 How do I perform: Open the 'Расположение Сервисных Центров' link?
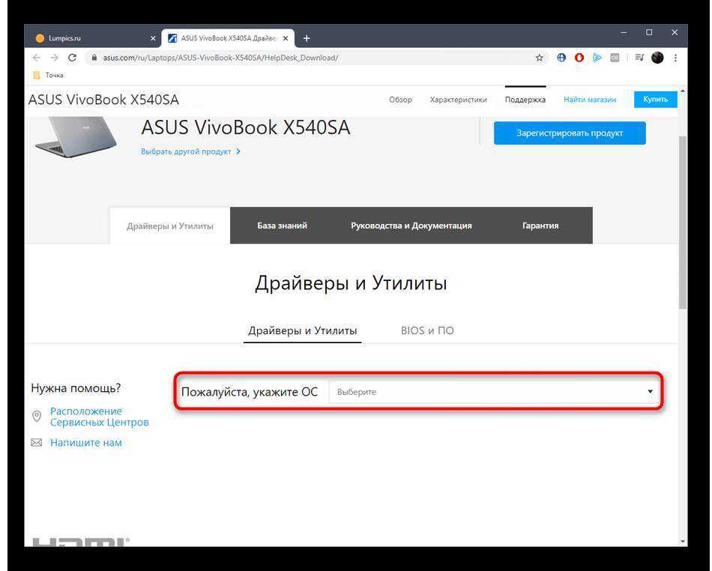(x=99, y=417)
